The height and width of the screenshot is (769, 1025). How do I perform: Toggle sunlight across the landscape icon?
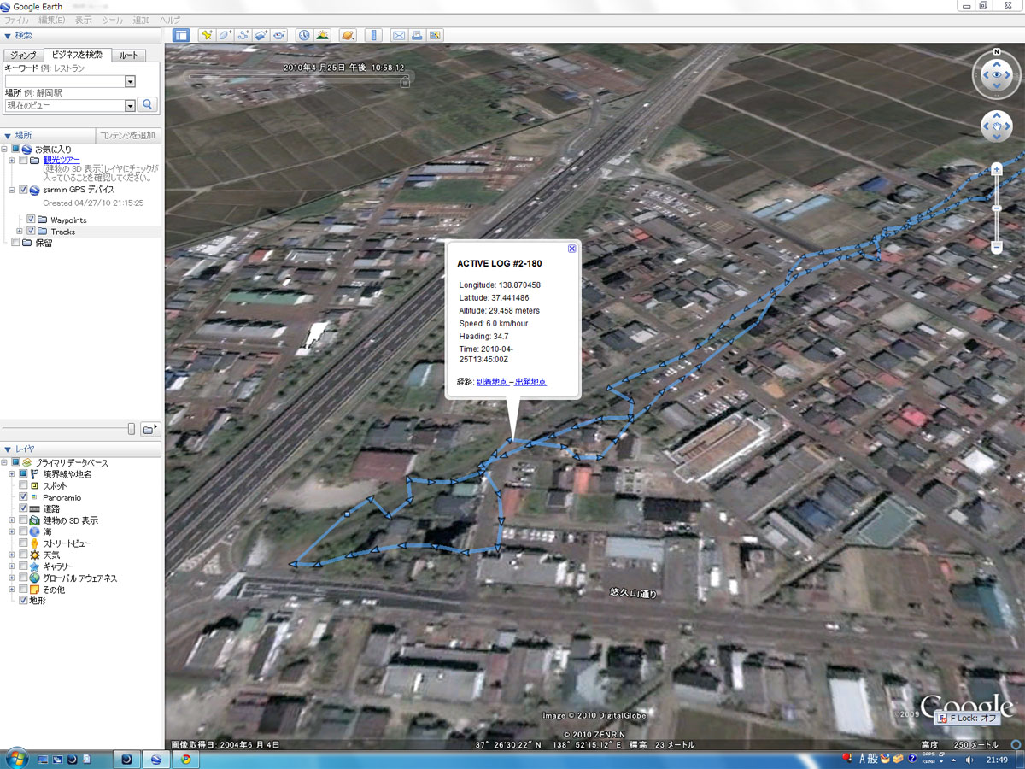coord(322,35)
